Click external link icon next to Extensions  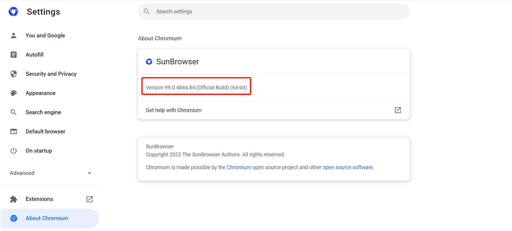[90, 199]
